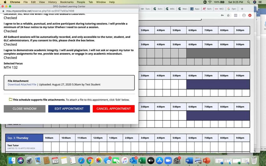Open Music app in the dock
This screenshot has width=266, height=166.
125,161
